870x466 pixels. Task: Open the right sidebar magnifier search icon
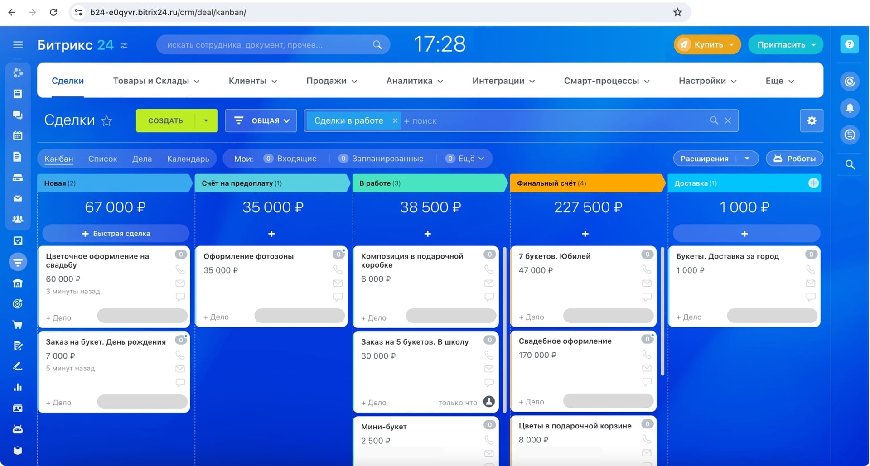[x=850, y=164]
